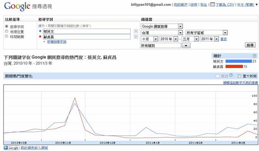
Task: Click the help icon next to 預測
Action: pyautogui.click(x=231, y=75)
